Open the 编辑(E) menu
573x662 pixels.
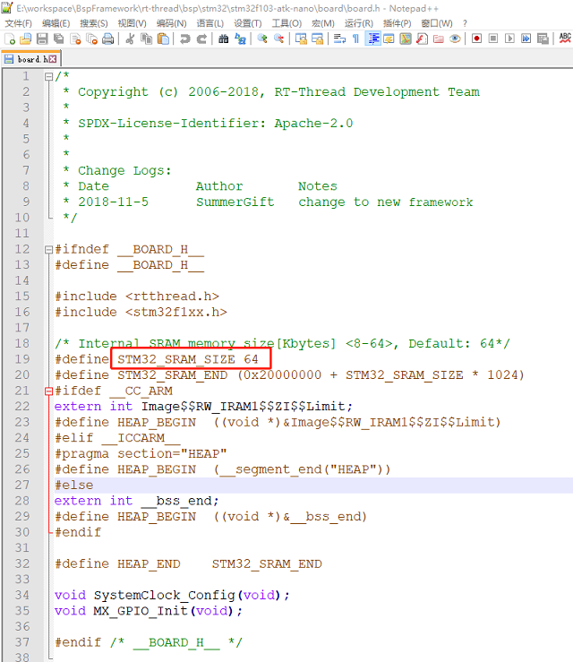coord(56,23)
